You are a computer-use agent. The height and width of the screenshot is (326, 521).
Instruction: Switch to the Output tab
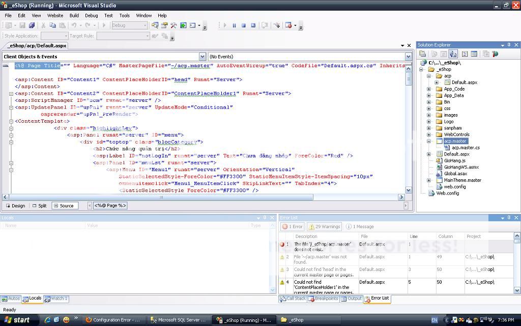click(351, 298)
